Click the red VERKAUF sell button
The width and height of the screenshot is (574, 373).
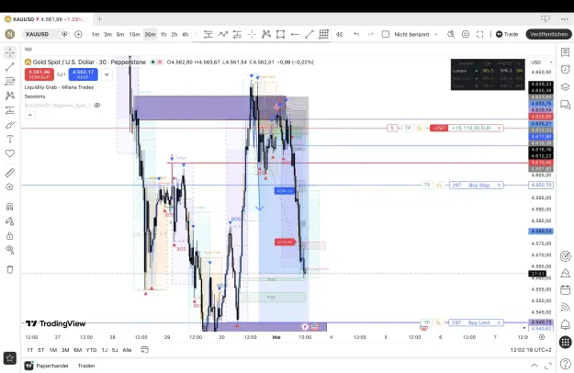pos(39,74)
